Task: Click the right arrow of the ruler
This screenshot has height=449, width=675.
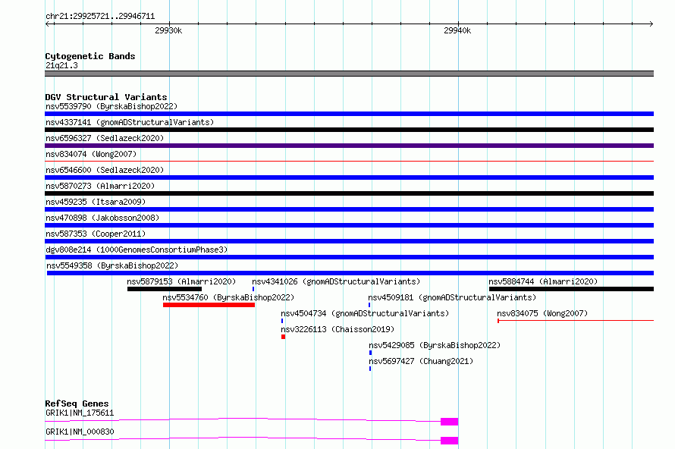Action: (651, 24)
